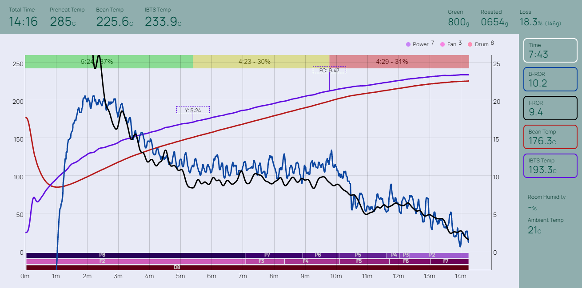Image resolution: width=582 pixels, height=288 pixels.
Task: Click the Total Time 14:16 value
Action: [23, 21]
